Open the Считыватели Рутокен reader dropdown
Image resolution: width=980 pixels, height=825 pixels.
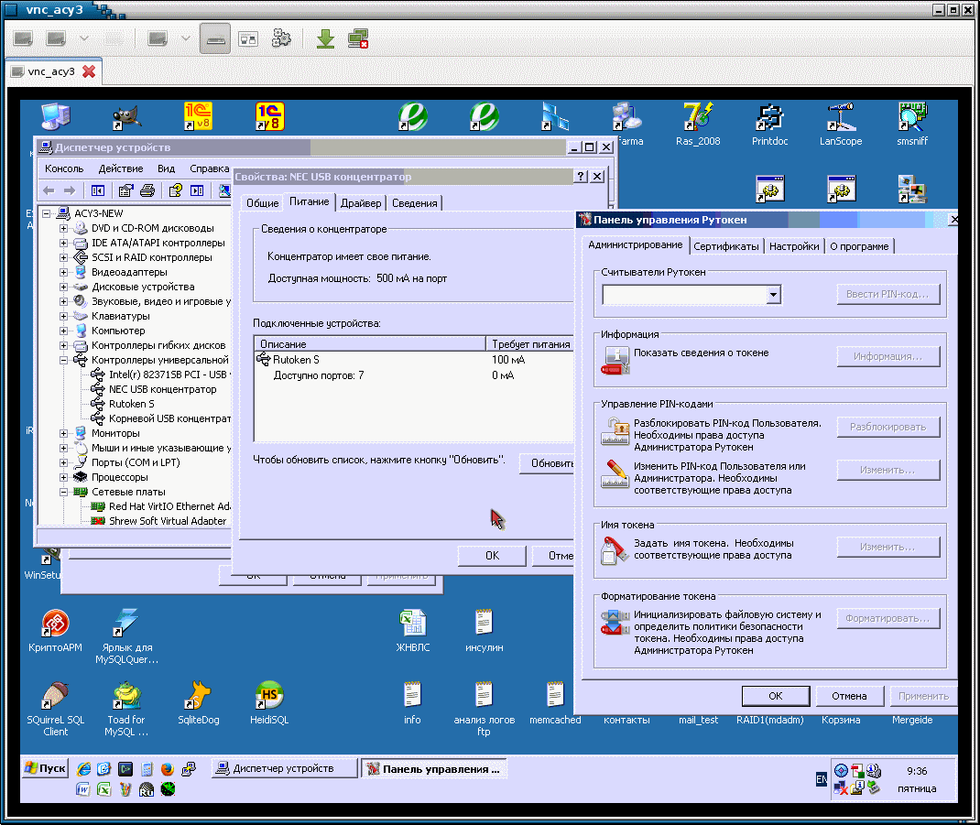pyautogui.click(x=773, y=295)
